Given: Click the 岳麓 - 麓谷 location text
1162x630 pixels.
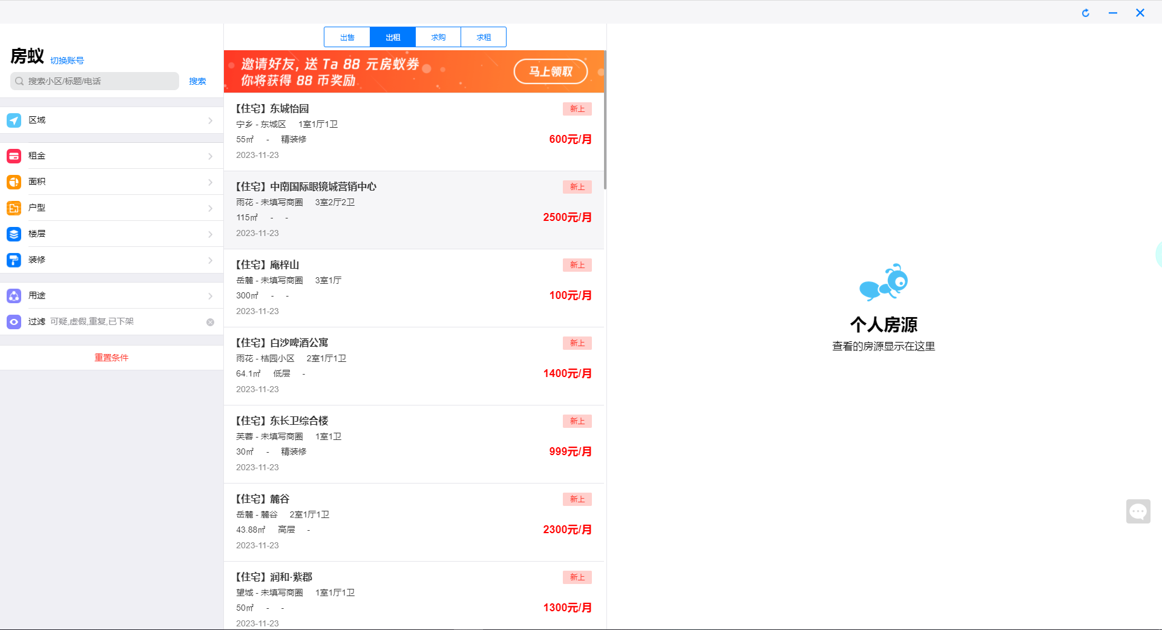Looking at the screenshot, I should (257, 515).
